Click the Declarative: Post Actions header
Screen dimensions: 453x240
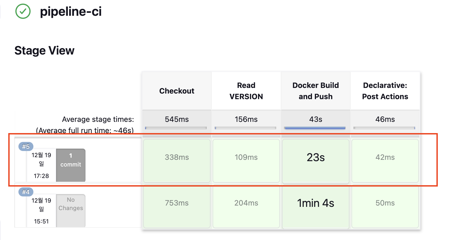[385, 91]
